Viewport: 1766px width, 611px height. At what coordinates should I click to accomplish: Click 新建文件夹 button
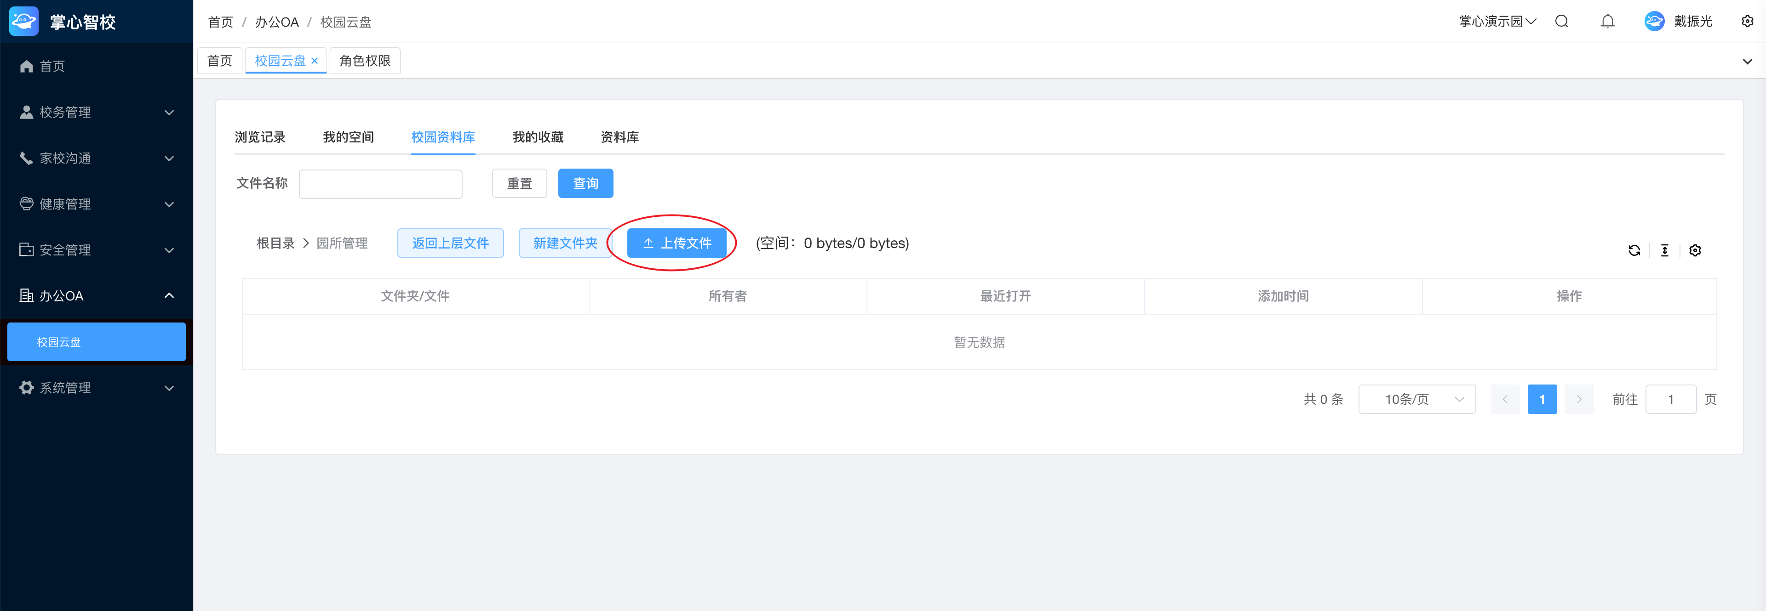(x=565, y=243)
